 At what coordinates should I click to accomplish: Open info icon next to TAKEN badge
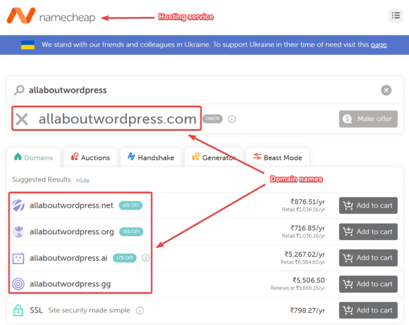(232, 119)
